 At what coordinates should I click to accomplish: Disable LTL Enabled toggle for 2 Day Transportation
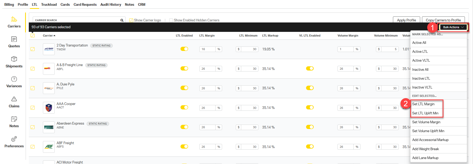[184, 49]
